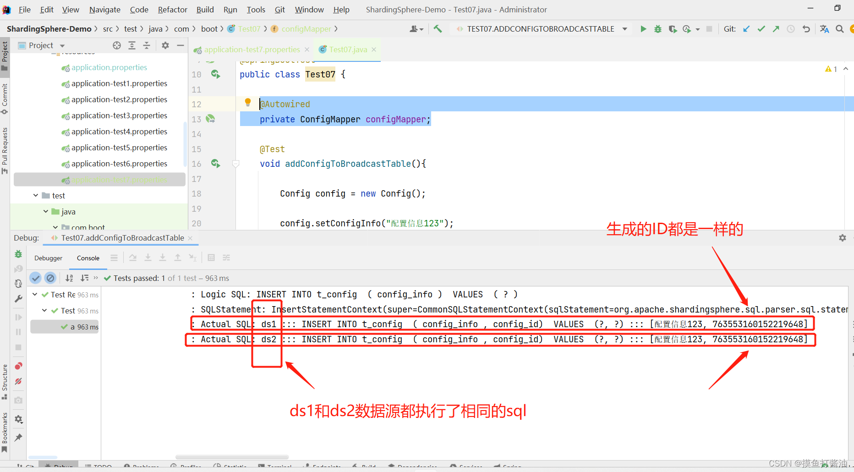Open the profiler run dropdown arrow

pos(698,29)
